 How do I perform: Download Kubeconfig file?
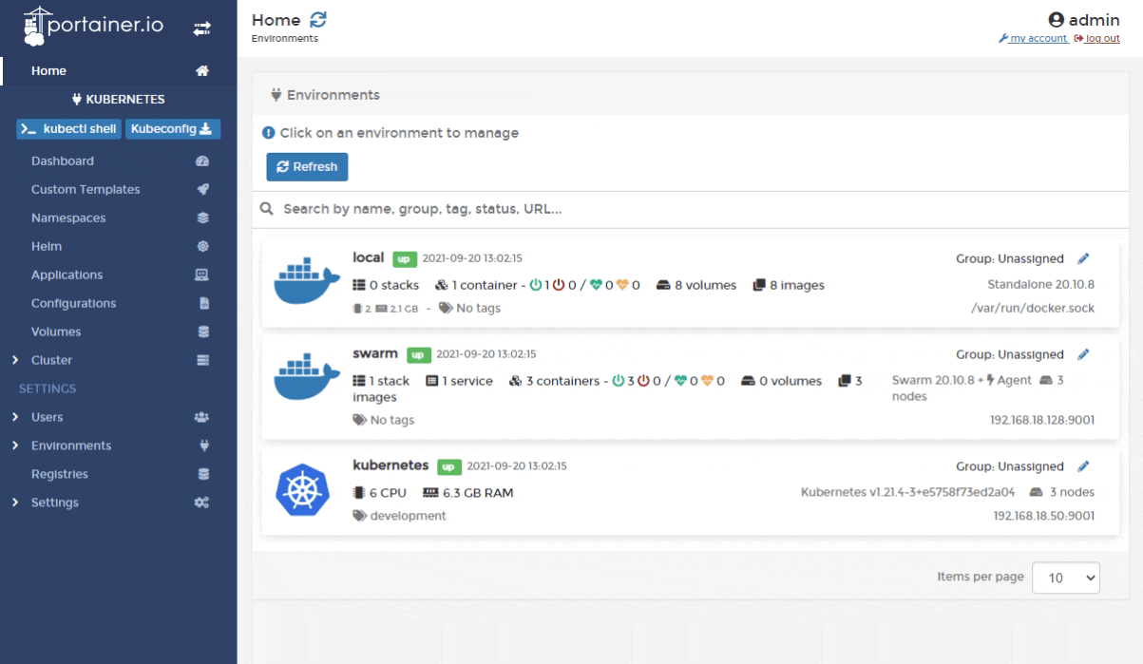(172, 129)
